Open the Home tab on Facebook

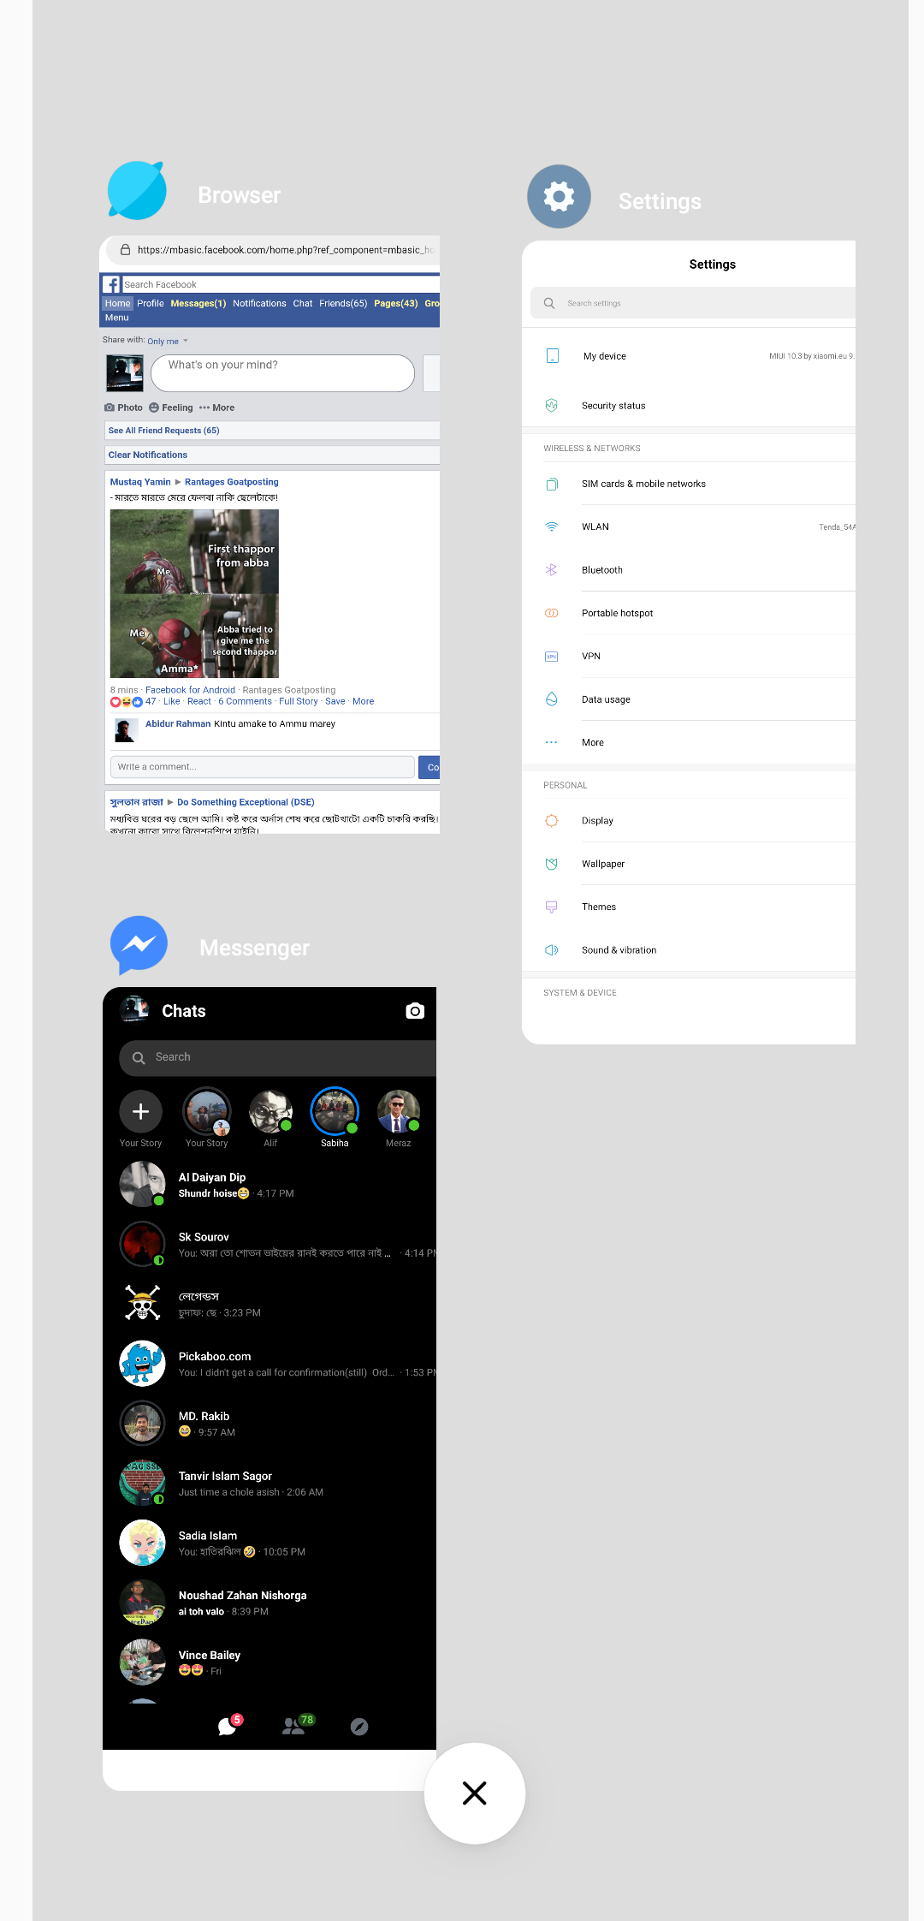[x=118, y=304]
